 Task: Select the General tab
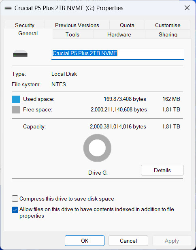tap(28, 34)
